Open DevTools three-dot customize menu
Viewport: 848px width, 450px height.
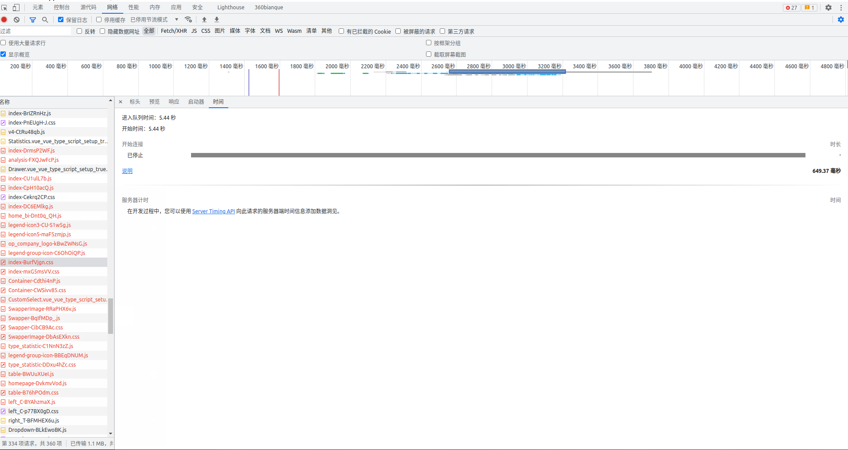[841, 8]
